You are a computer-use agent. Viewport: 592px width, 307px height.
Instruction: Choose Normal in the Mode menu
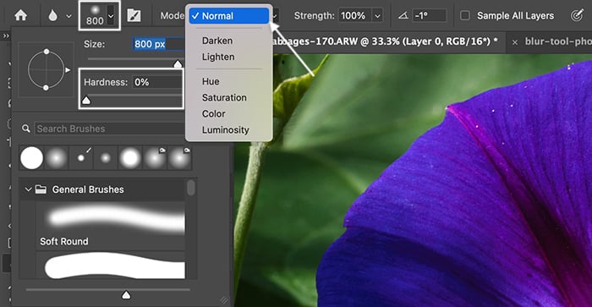[229, 16]
